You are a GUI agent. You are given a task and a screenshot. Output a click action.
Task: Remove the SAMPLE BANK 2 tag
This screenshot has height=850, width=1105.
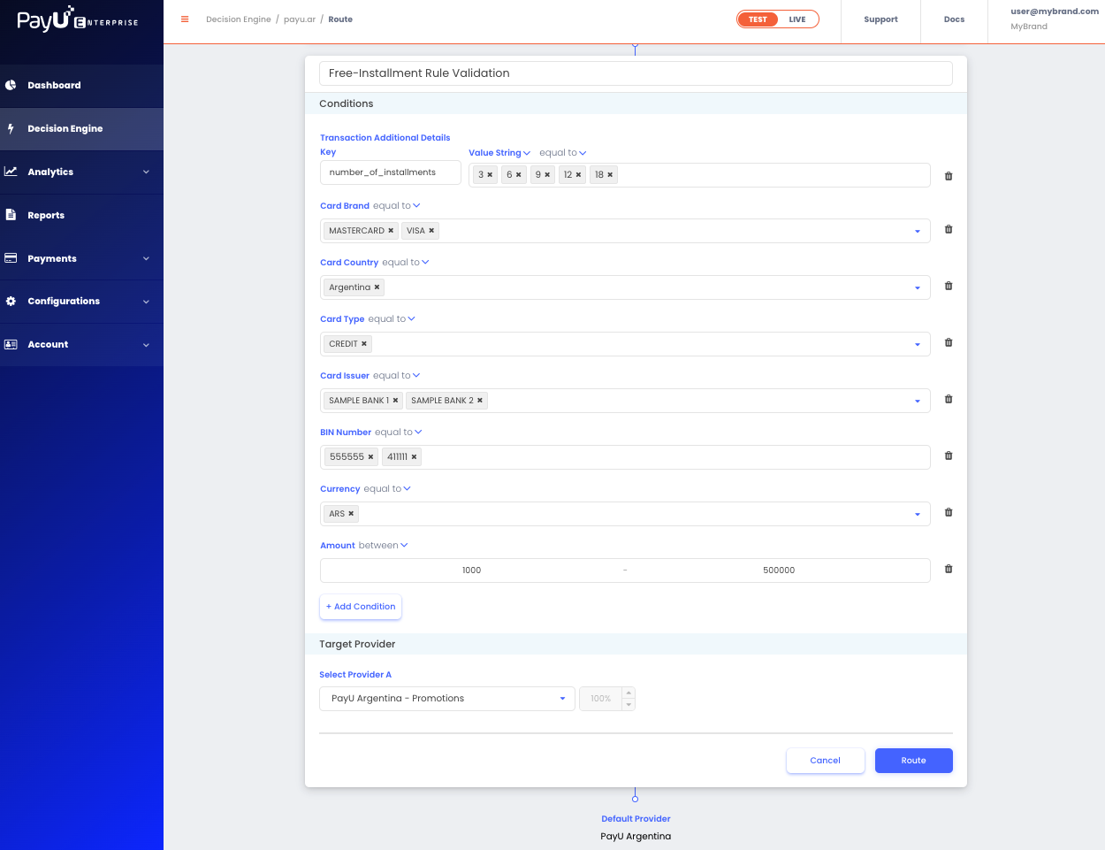(480, 401)
